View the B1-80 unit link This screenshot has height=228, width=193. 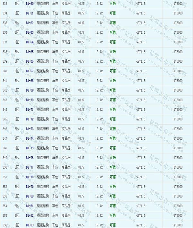click(30, 197)
